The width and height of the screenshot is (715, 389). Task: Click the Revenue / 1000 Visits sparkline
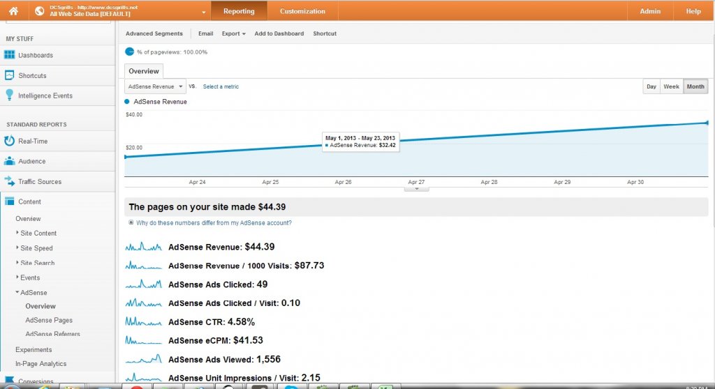pyautogui.click(x=143, y=266)
